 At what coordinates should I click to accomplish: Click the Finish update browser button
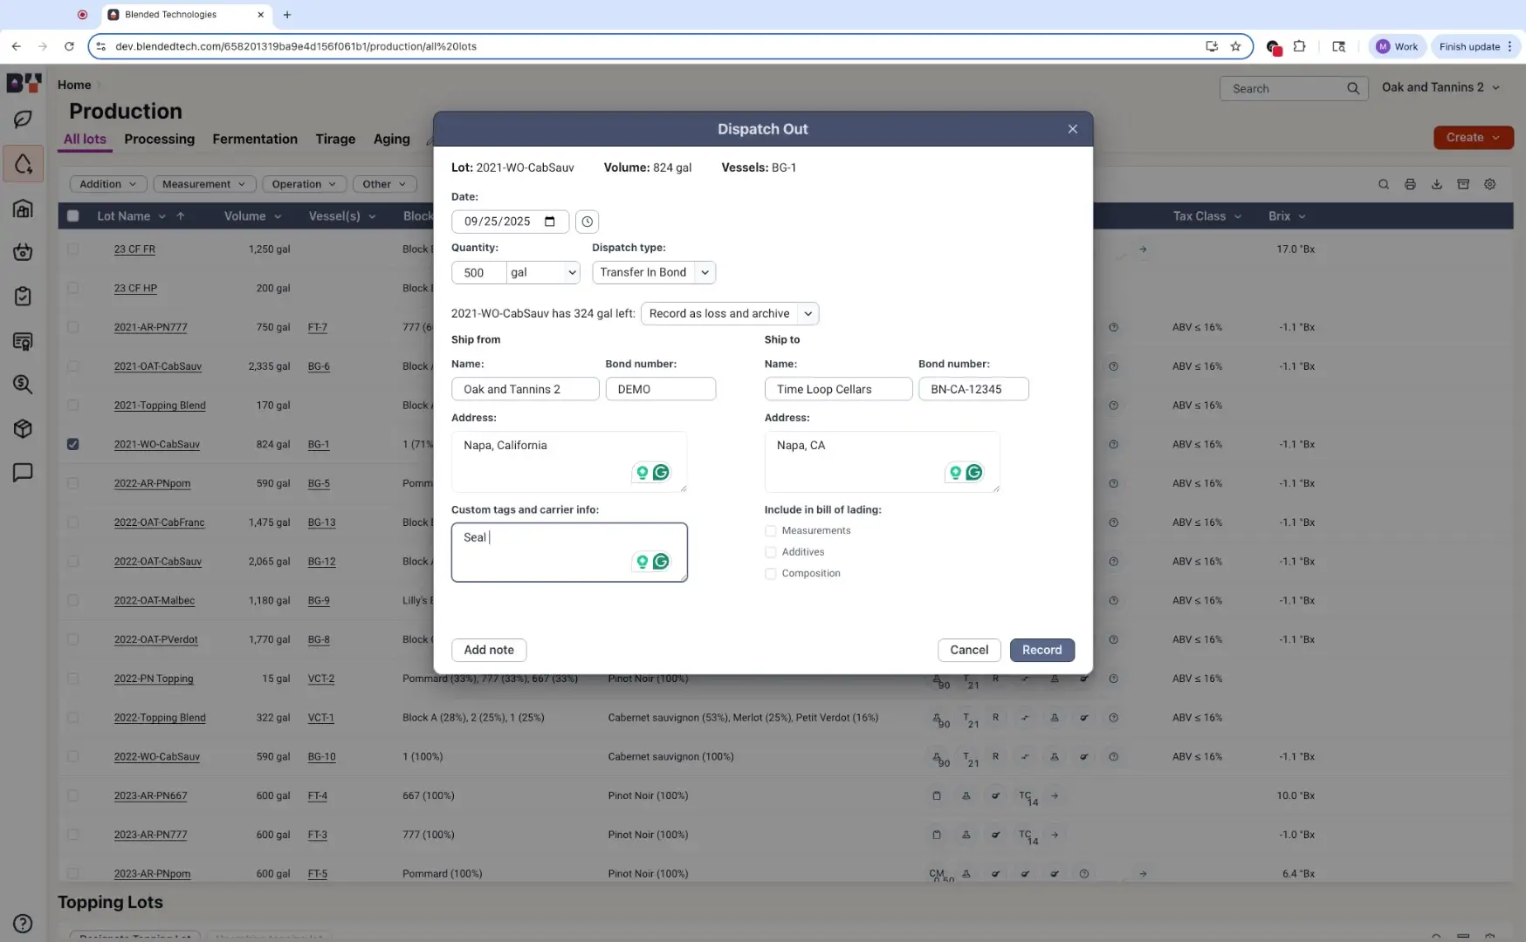1475,46
